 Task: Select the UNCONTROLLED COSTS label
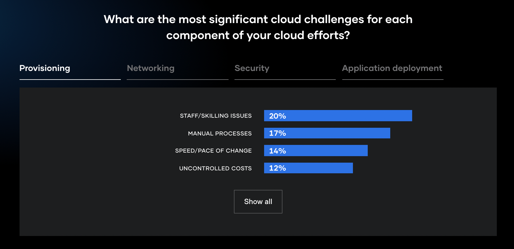tap(216, 168)
